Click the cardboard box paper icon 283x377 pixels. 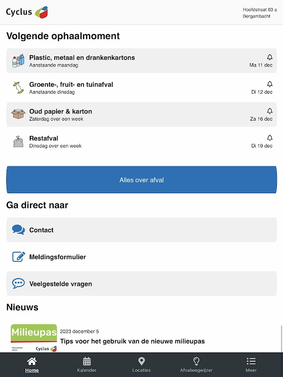pos(18,115)
